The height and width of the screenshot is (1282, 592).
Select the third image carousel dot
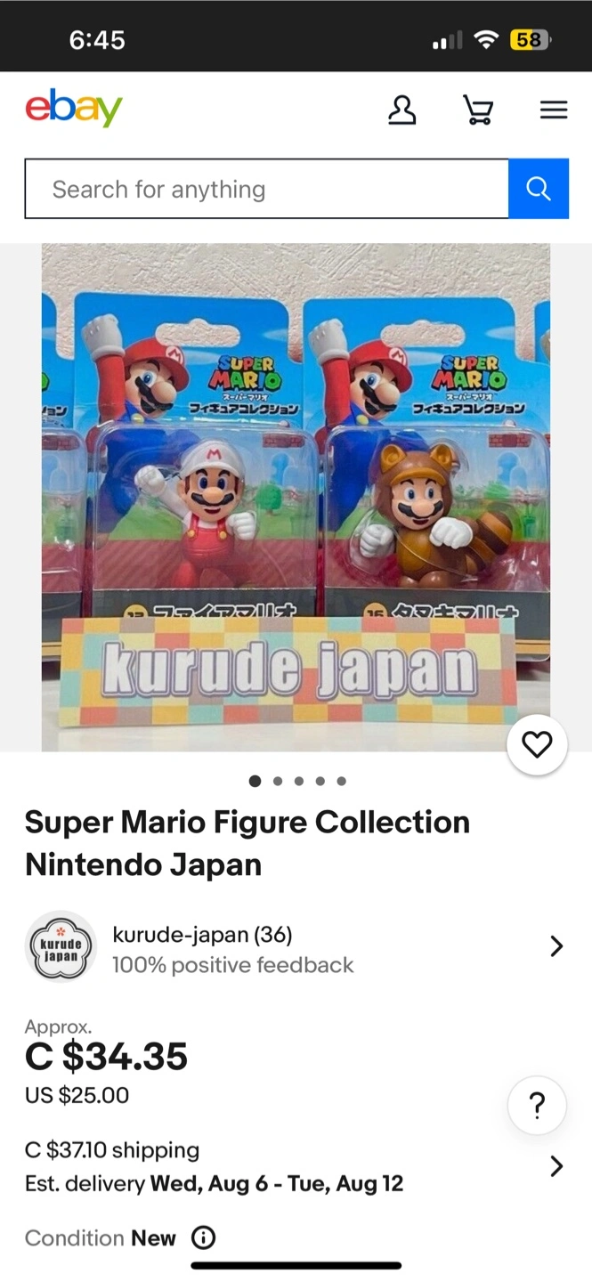[298, 781]
